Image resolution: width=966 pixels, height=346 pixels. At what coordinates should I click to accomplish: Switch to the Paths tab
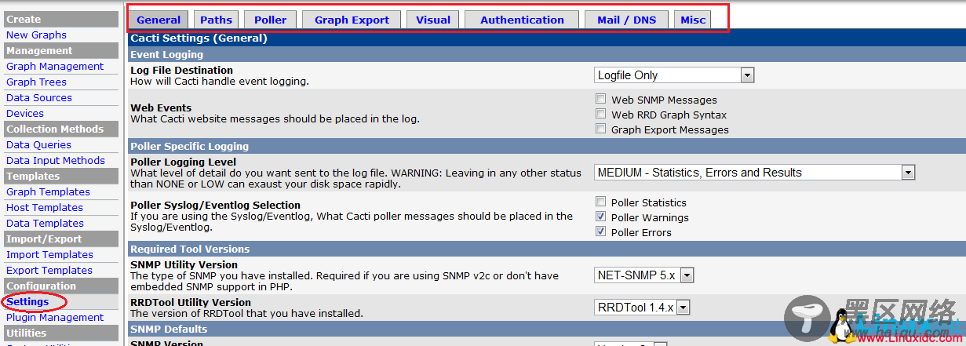point(215,20)
